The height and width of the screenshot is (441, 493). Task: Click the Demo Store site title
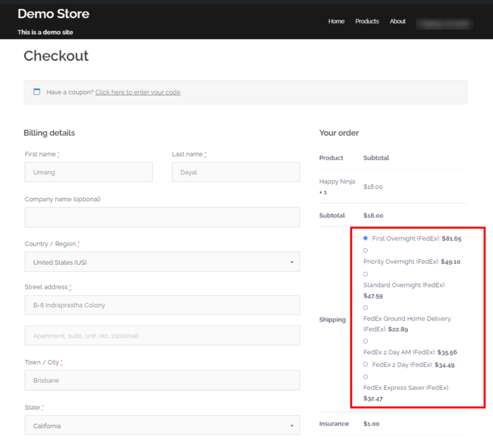click(53, 14)
